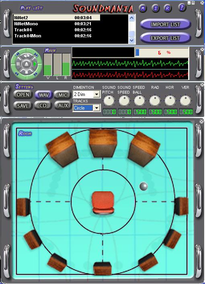Open help with the question mark button
Screen dimensions: 205x284
click(182, 8)
